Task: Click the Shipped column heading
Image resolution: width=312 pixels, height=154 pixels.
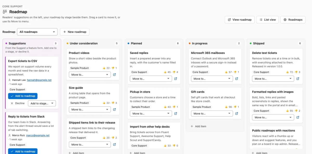Action: click(259, 43)
